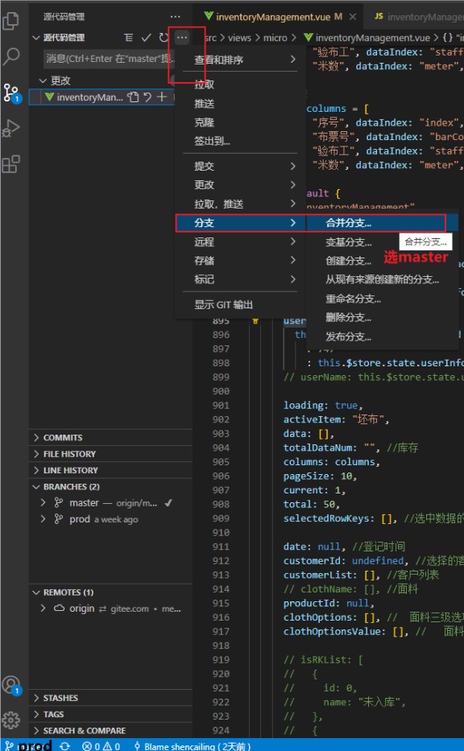Select 删除分支... in branch submenu
The width and height of the screenshot is (464, 751).
382,318
